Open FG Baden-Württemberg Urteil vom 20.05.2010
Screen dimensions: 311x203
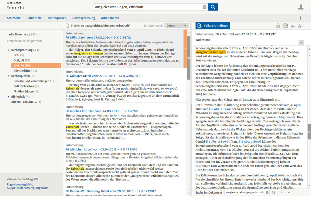[111, 191]
